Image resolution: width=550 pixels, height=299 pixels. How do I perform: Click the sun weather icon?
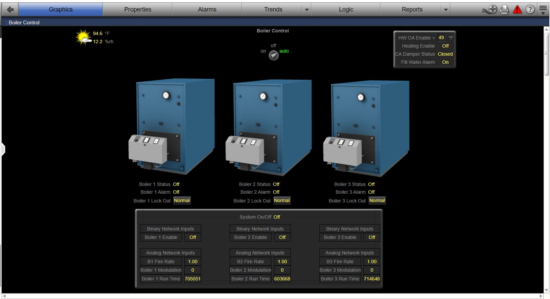83,37
